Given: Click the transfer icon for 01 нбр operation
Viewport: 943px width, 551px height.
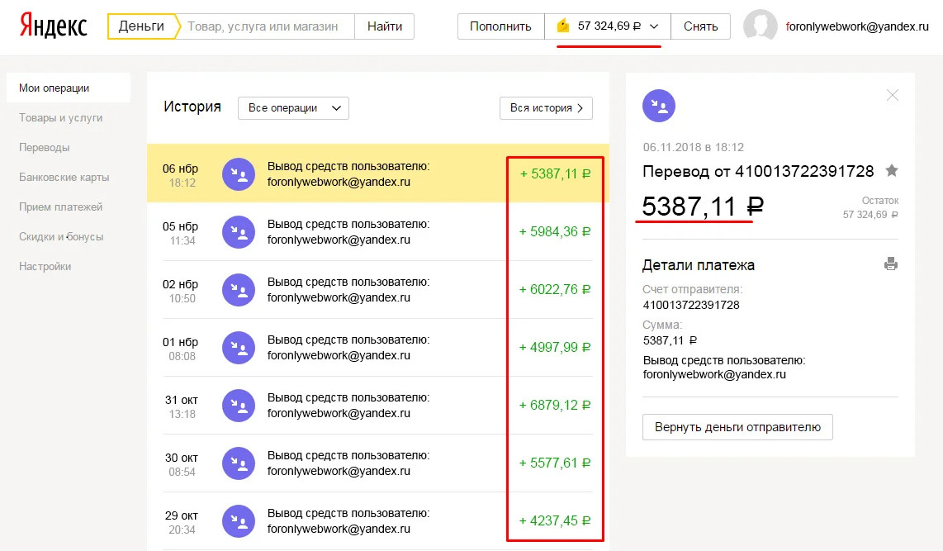Looking at the screenshot, I should click(x=239, y=348).
